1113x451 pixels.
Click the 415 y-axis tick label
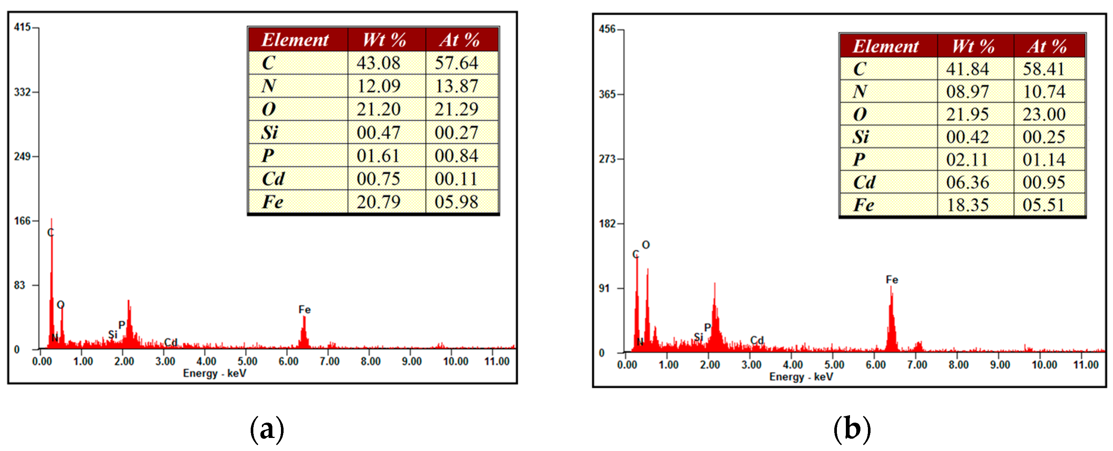tap(22, 27)
